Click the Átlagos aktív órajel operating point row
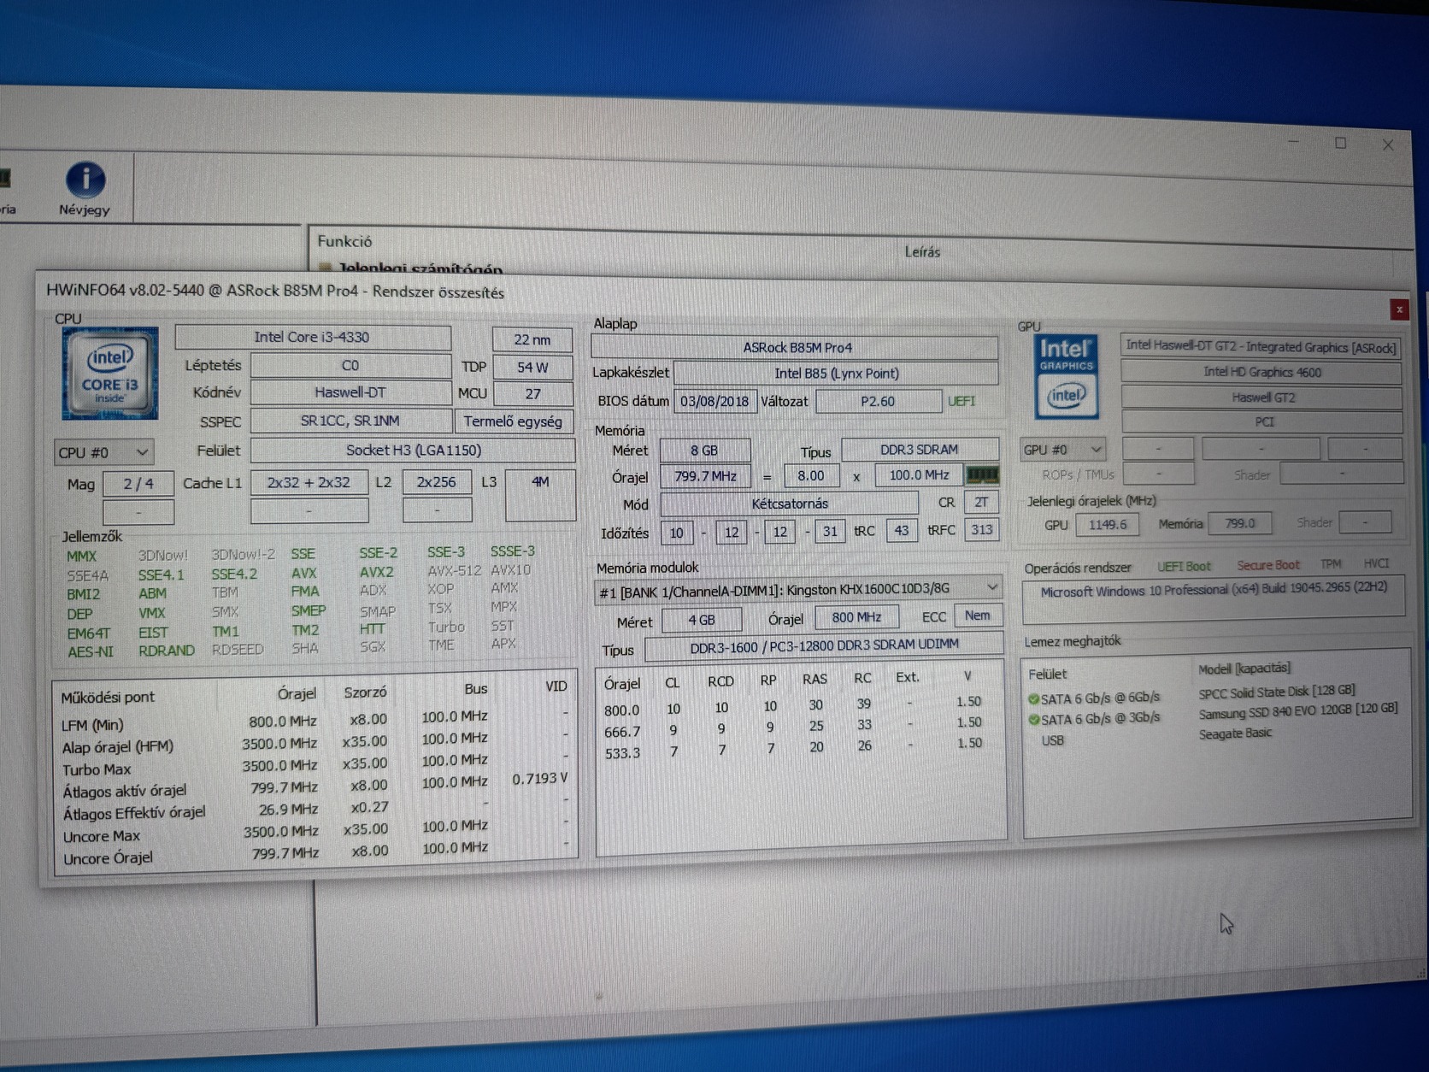Viewport: 1429px width, 1072px height. click(315, 787)
